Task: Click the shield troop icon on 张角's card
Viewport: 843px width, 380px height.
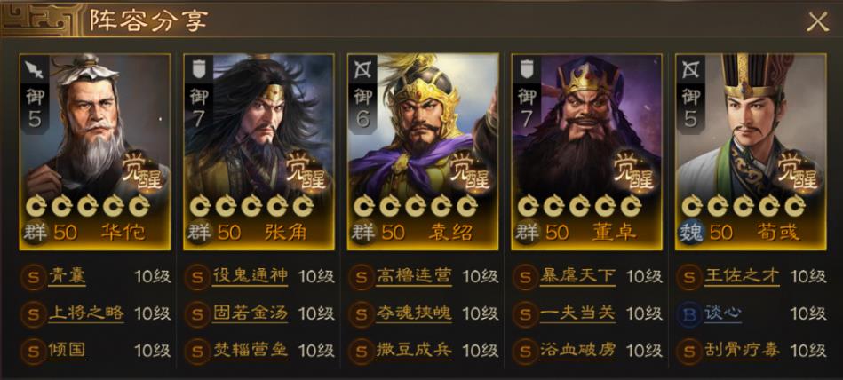Action: [x=198, y=67]
